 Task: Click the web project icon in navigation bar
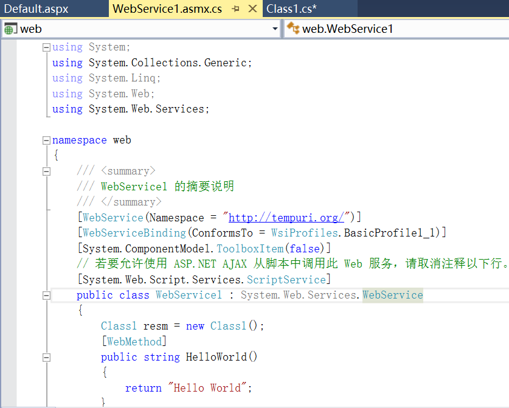(11, 29)
